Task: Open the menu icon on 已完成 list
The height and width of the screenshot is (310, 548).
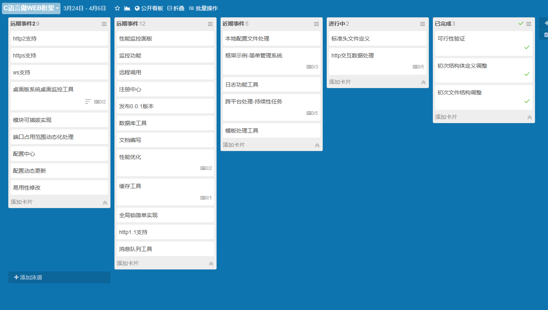Action: point(529,24)
